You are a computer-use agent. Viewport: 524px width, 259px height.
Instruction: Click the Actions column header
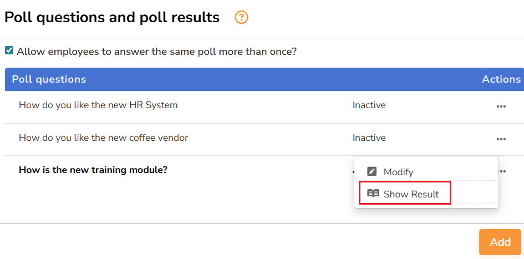point(501,79)
